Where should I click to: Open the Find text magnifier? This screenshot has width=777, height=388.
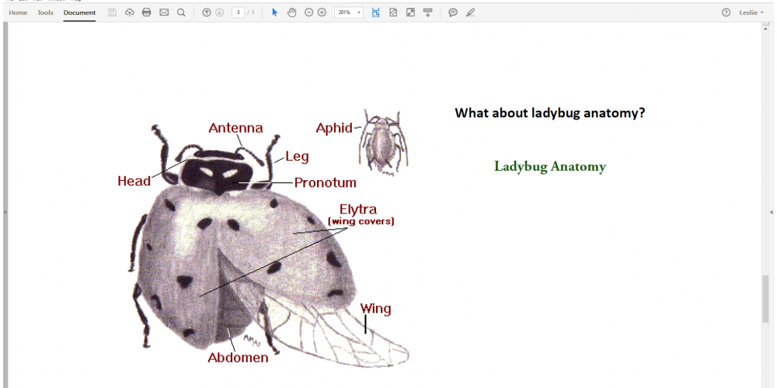pos(181,12)
